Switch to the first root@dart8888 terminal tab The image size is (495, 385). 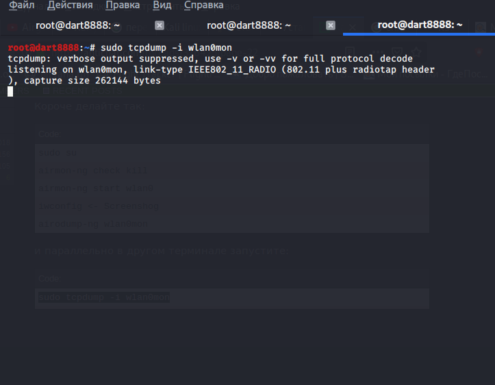(x=78, y=25)
